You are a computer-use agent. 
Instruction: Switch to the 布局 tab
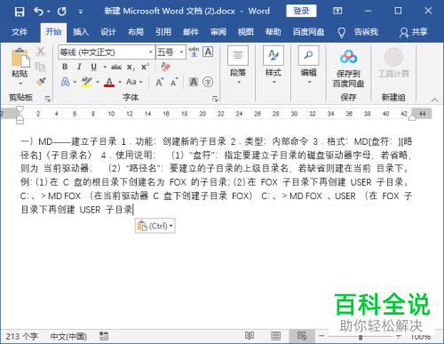click(136, 32)
